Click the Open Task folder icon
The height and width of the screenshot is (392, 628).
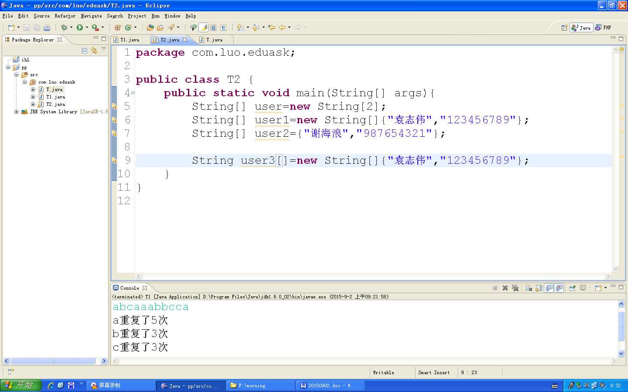[x=160, y=27]
